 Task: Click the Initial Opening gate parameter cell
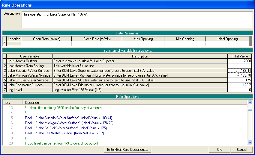[227, 44]
